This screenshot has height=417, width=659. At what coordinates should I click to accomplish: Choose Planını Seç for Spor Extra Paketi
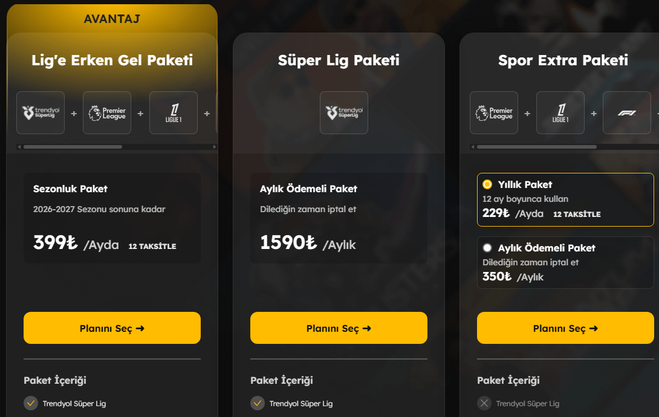[x=565, y=328]
